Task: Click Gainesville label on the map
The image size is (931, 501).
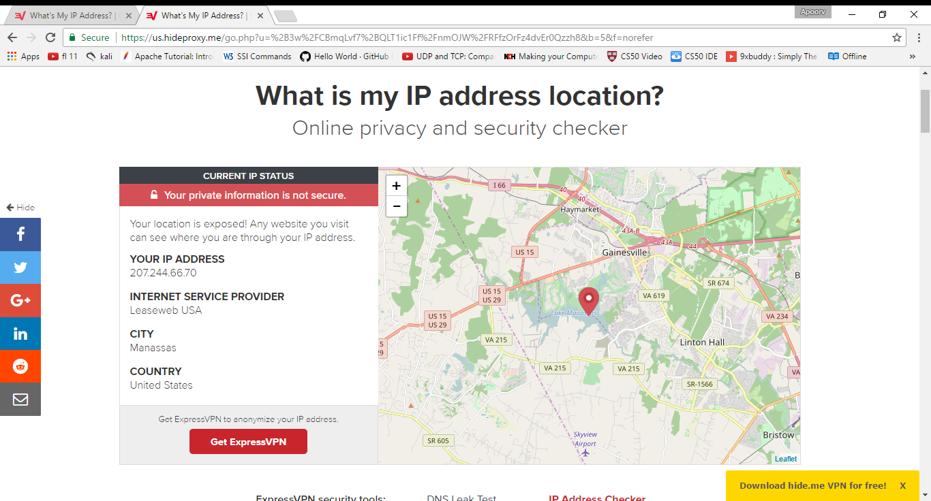Action: click(x=624, y=253)
